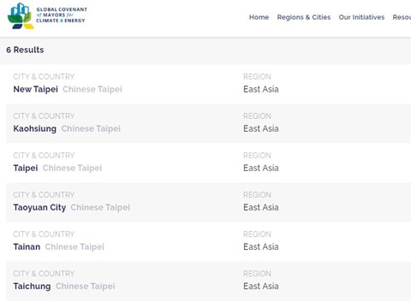Screen dimensions: 411x308
Task: Open the Regions & Cities menu
Action: tap(304, 17)
